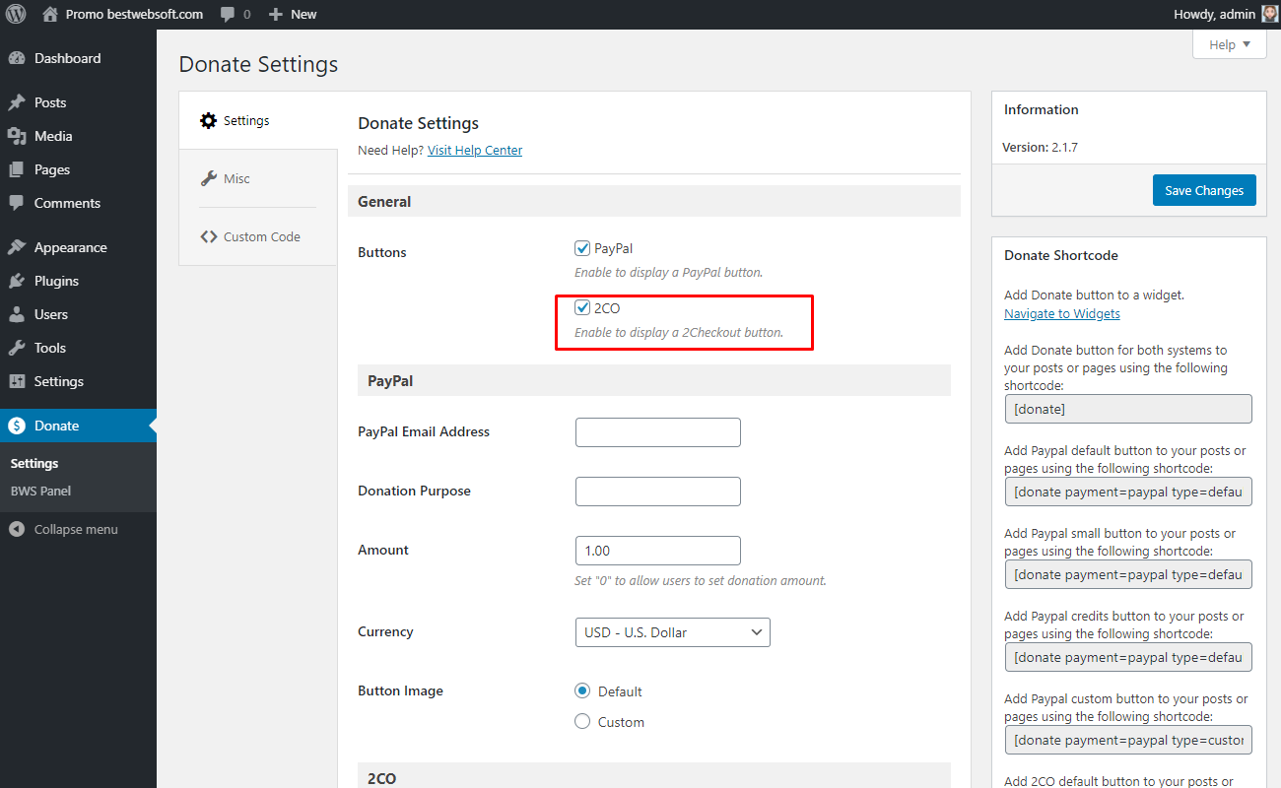Select the Paypal credits button shortcode field
Image resolution: width=1281 pixels, height=788 pixels.
click(x=1128, y=657)
